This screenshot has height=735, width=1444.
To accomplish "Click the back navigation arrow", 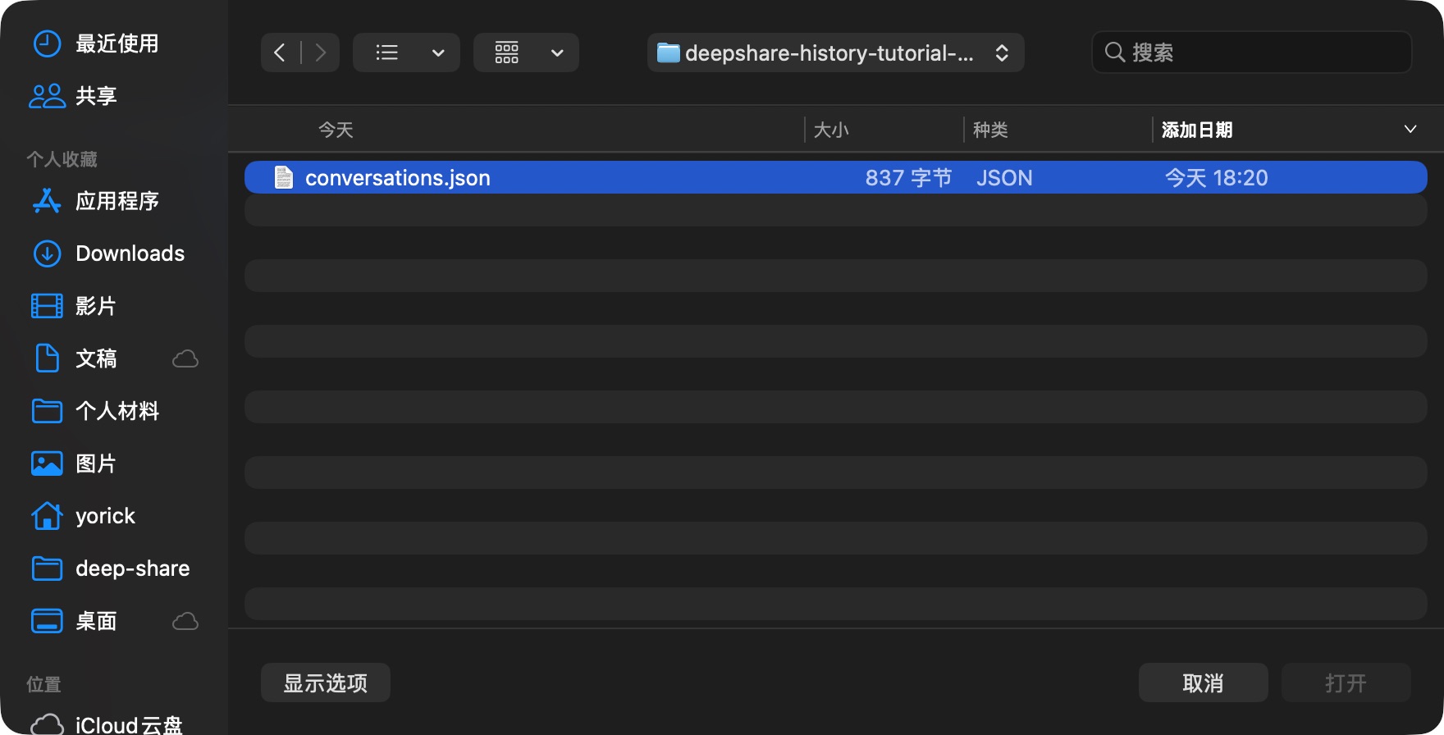I will (280, 52).
